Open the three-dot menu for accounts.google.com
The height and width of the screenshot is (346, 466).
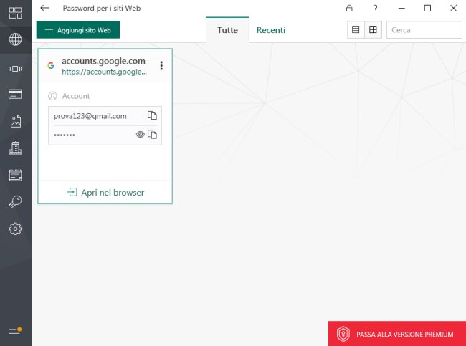pos(161,65)
